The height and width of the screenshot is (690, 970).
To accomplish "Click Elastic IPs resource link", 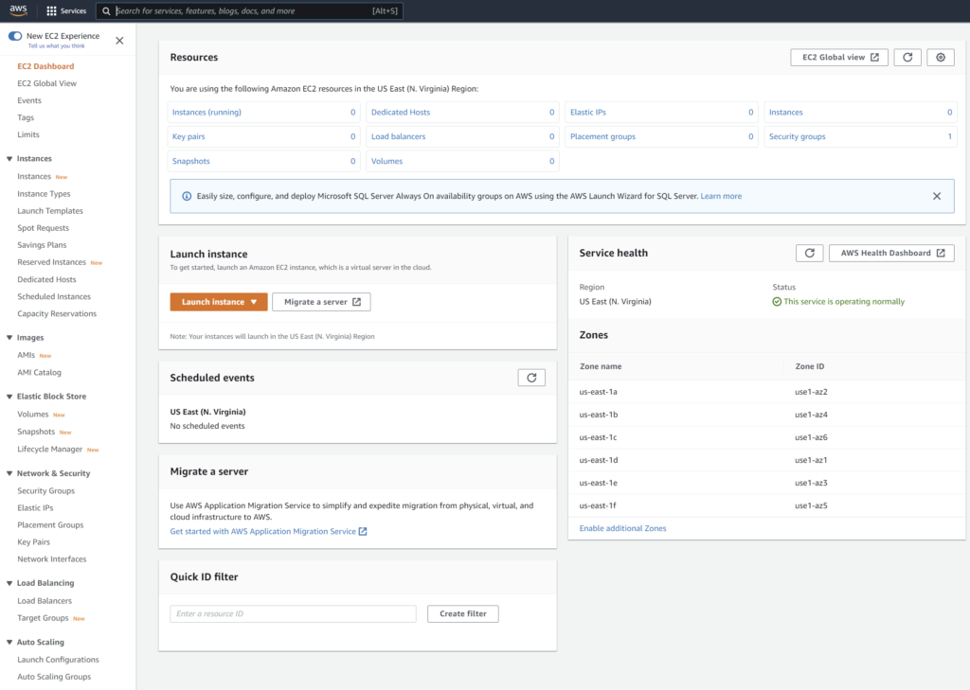I will 587,112.
